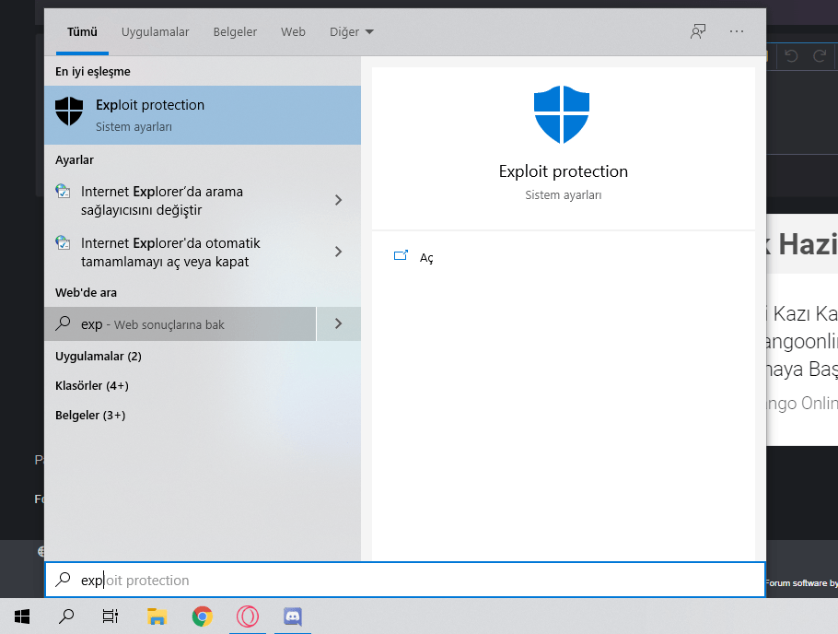Click Exploit protection title in preview pane
The width and height of the screenshot is (838, 634).
click(564, 171)
